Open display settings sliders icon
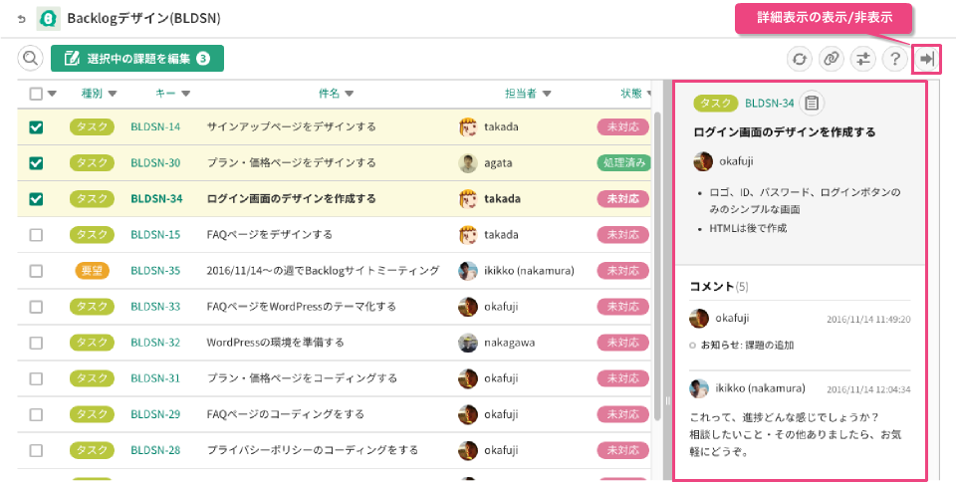This screenshot has height=482, width=956. [862, 59]
